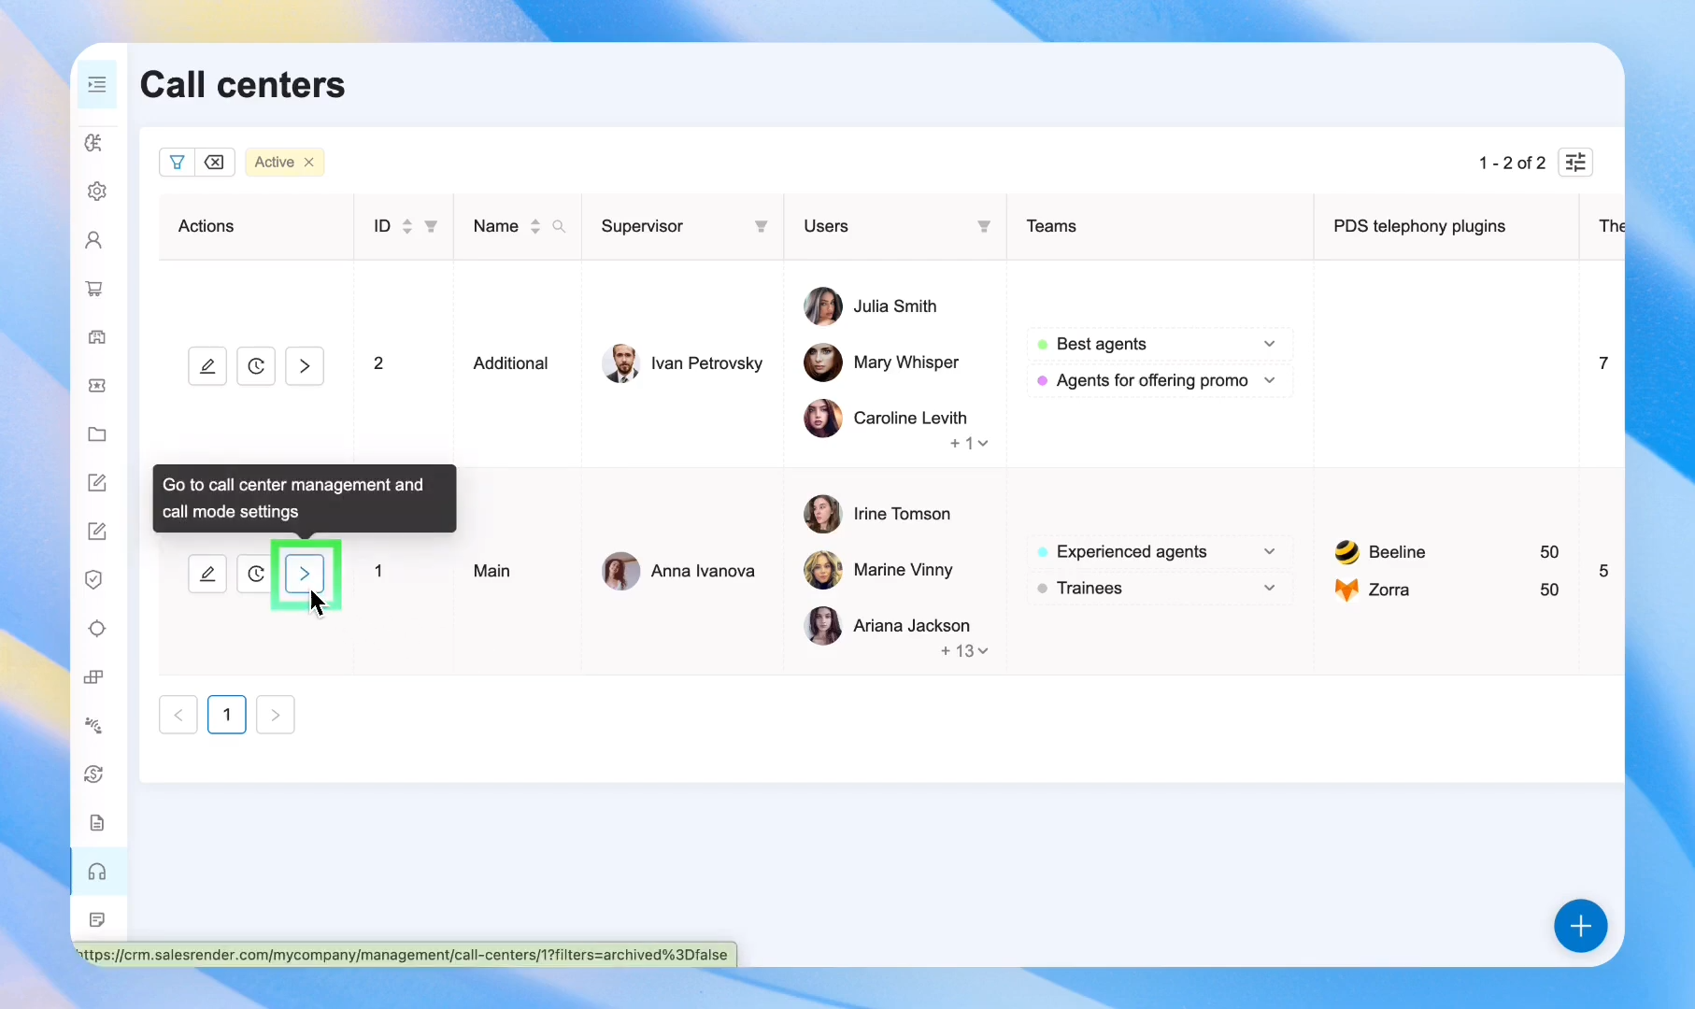The width and height of the screenshot is (1695, 1009).
Task: Open the shopping cart icon in sidebar
Action: tap(94, 289)
